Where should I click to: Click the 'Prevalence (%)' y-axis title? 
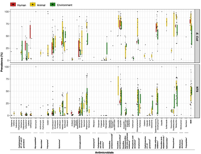(x=2, y=62)
